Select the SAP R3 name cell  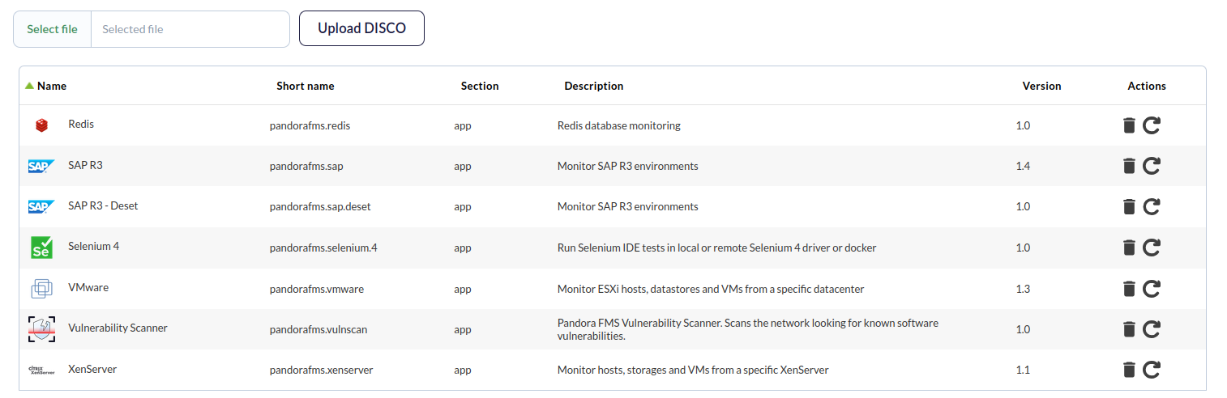(85, 165)
